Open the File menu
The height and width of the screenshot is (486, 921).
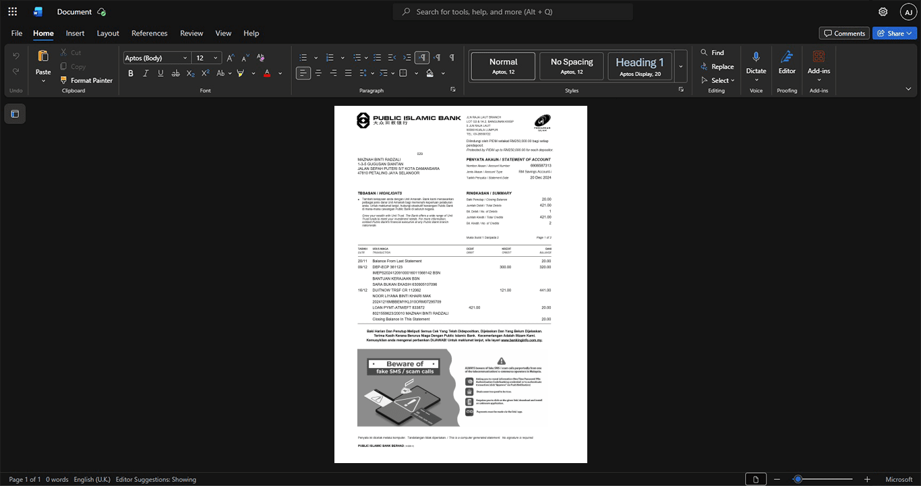point(17,33)
